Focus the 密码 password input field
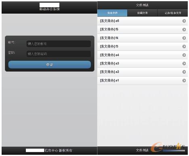The height and width of the screenshot is (156, 189). click(x=59, y=54)
